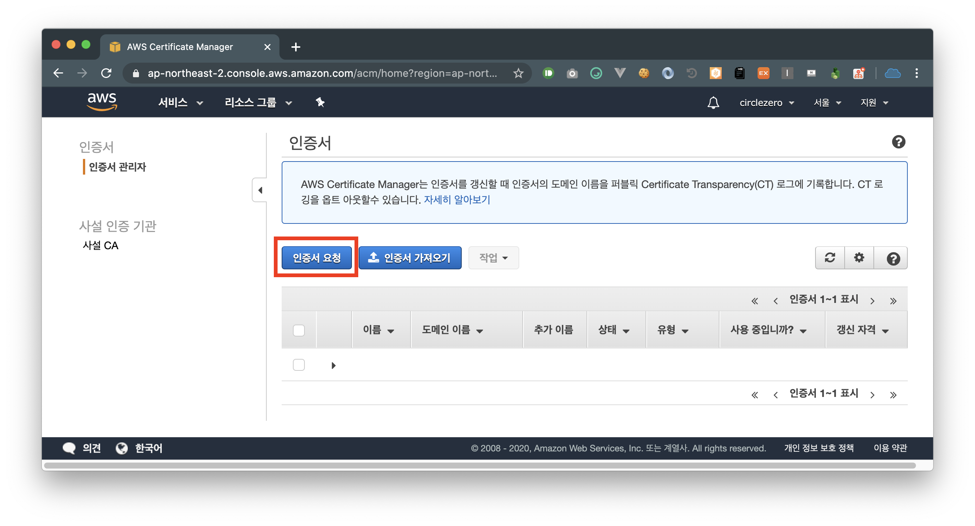
Task: Jump to last page of certificates (top pager)
Action: click(893, 301)
